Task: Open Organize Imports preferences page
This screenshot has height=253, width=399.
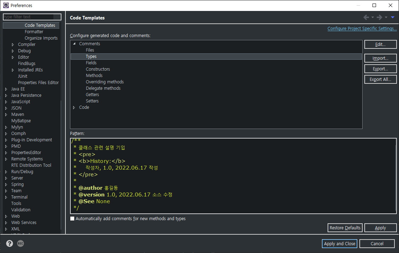Action: (x=41, y=38)
